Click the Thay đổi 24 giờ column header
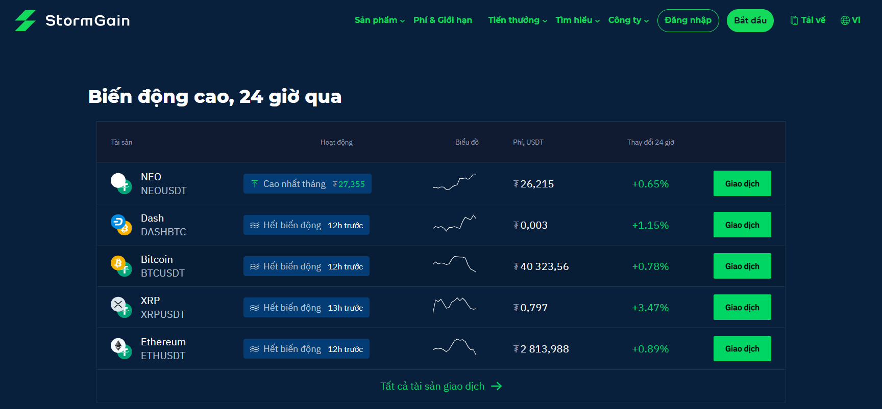 (x=651, y=142)
